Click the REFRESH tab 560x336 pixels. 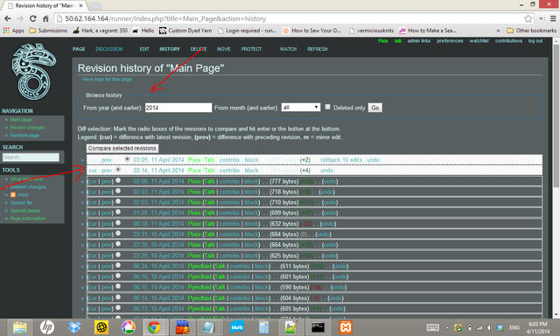(x=317, y=49)
